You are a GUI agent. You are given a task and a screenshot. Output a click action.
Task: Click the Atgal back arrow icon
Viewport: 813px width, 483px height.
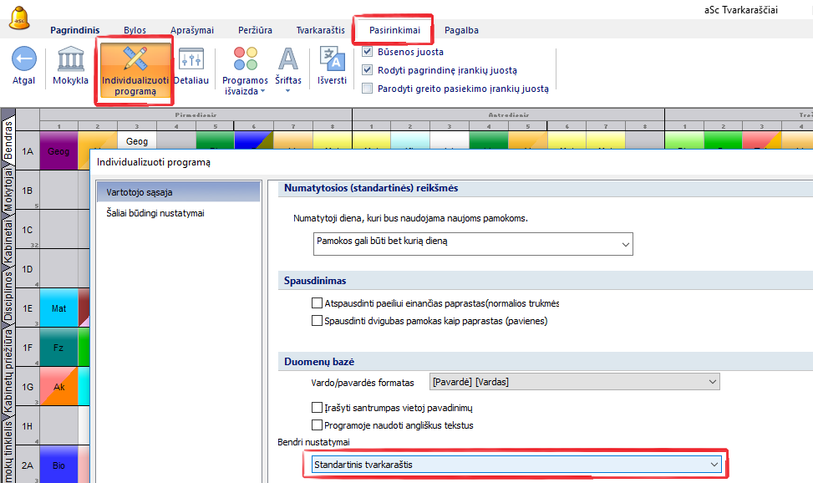pos(23,59)
